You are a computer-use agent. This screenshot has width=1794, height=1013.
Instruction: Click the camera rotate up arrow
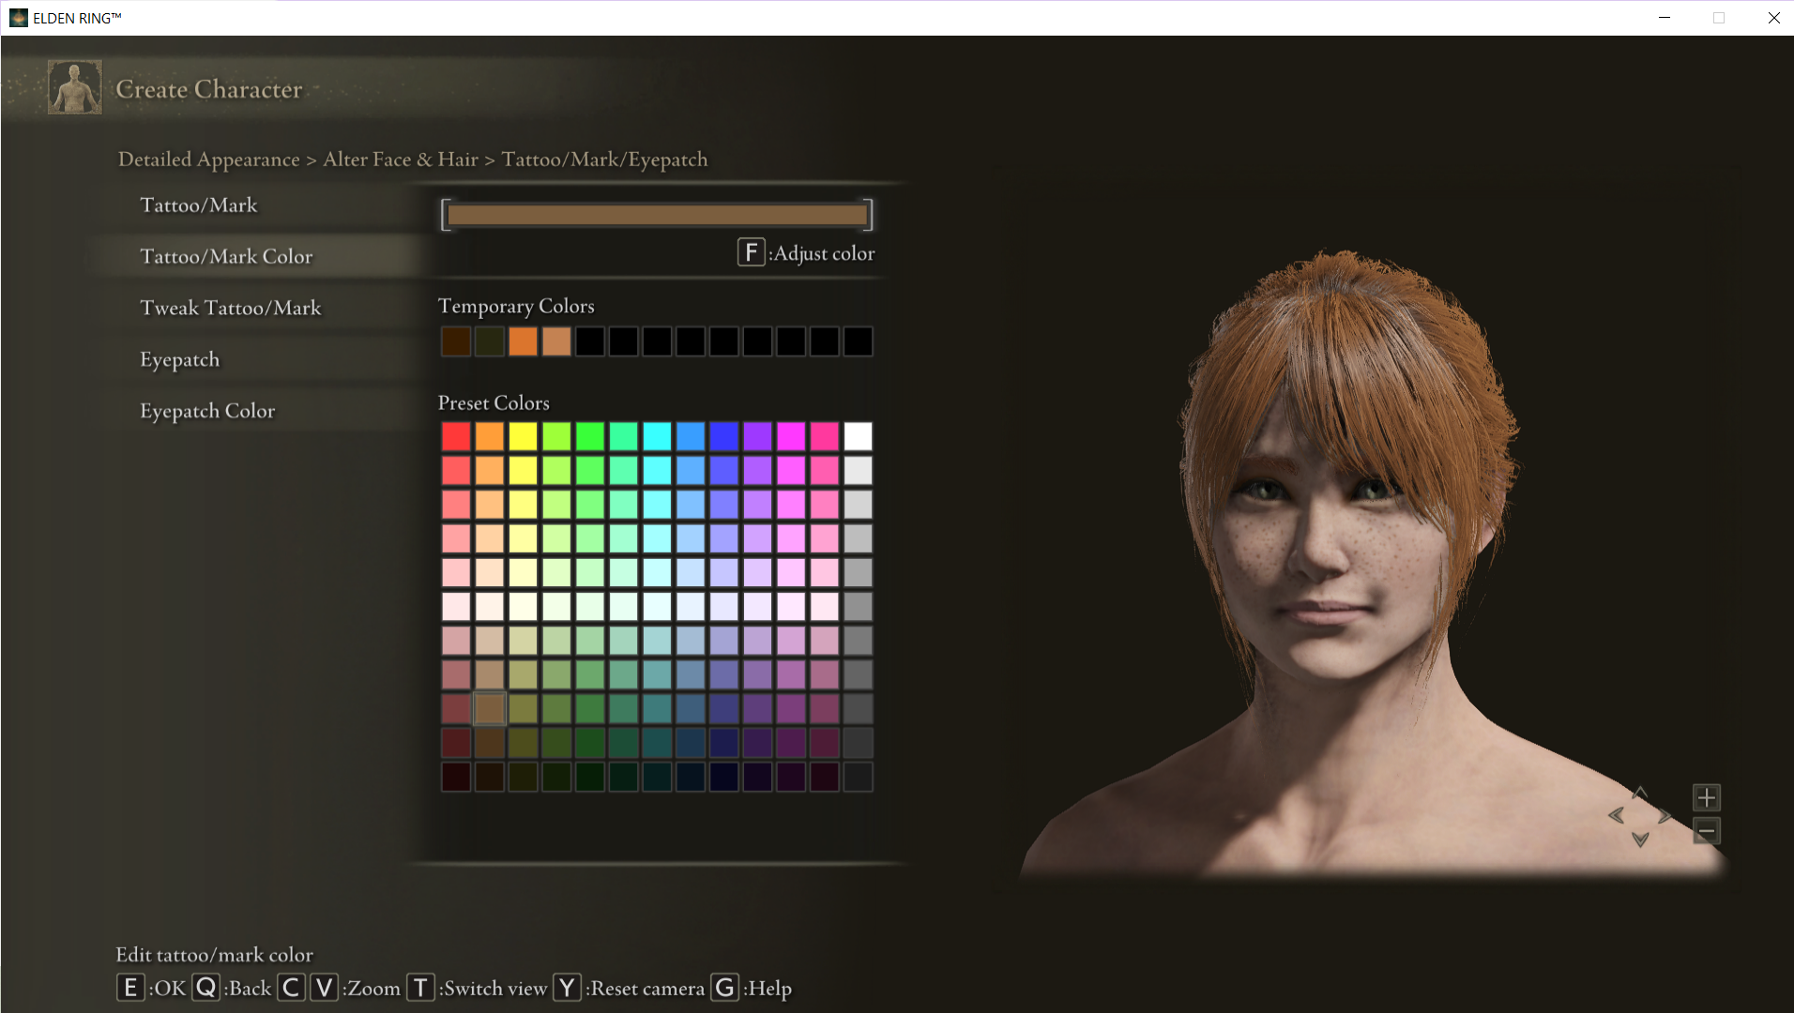(1639, 793)
